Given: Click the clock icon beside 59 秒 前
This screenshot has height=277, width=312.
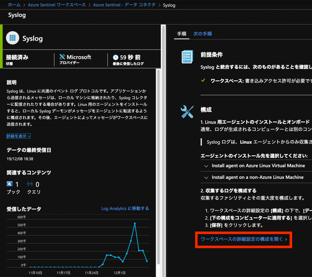Looking at the screenshot, I should 115,58.
